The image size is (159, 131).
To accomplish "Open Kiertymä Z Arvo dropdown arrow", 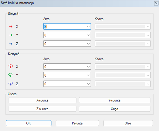I will (88, 84).
